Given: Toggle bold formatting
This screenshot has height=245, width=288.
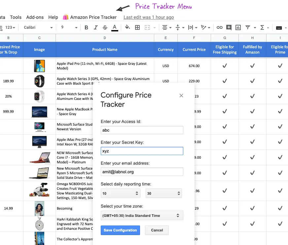Looking at the screenshot, I should [86, 28].
